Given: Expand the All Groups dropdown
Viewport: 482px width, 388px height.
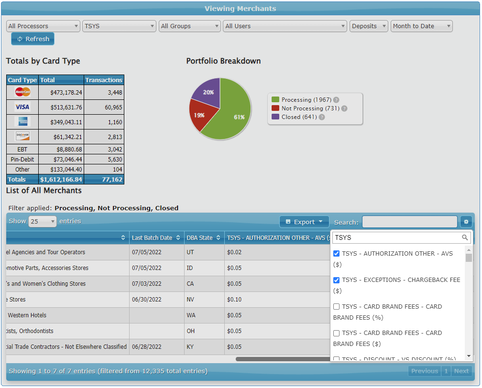Looking at the screenshot, I should (x=190, y=26).
